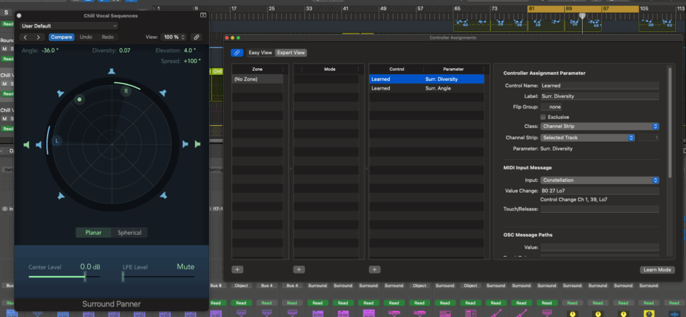Click the far-left green speaker icon
This screenshot has width=686, height=317.
click(x=27, y=144)
